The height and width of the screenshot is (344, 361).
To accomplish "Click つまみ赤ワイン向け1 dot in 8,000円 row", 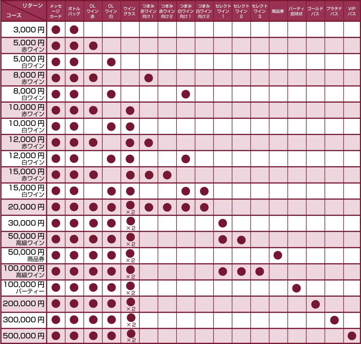I will (148, 78).
